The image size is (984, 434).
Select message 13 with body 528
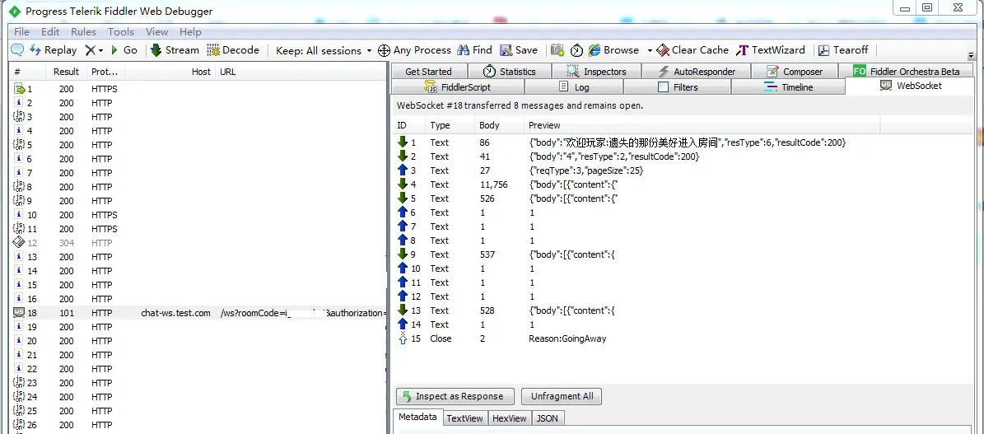[x=683, y=310]
